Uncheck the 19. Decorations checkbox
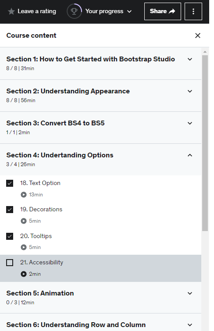 click(10, 210)
